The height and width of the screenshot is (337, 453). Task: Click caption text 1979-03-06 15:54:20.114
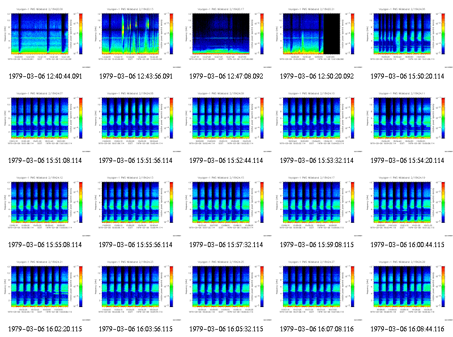click(x=407, y=161)
